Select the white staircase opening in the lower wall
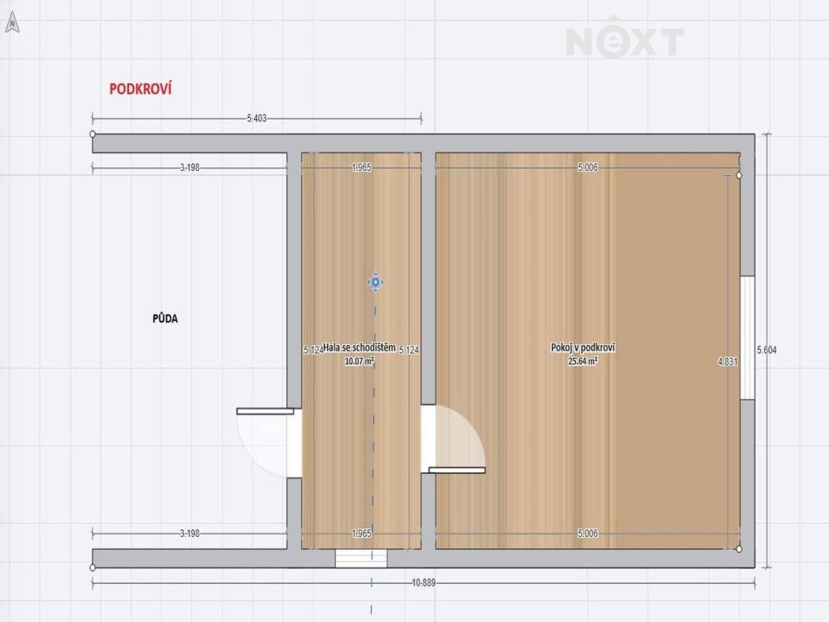This screenshot has height=622, width=829. [361, 558]
